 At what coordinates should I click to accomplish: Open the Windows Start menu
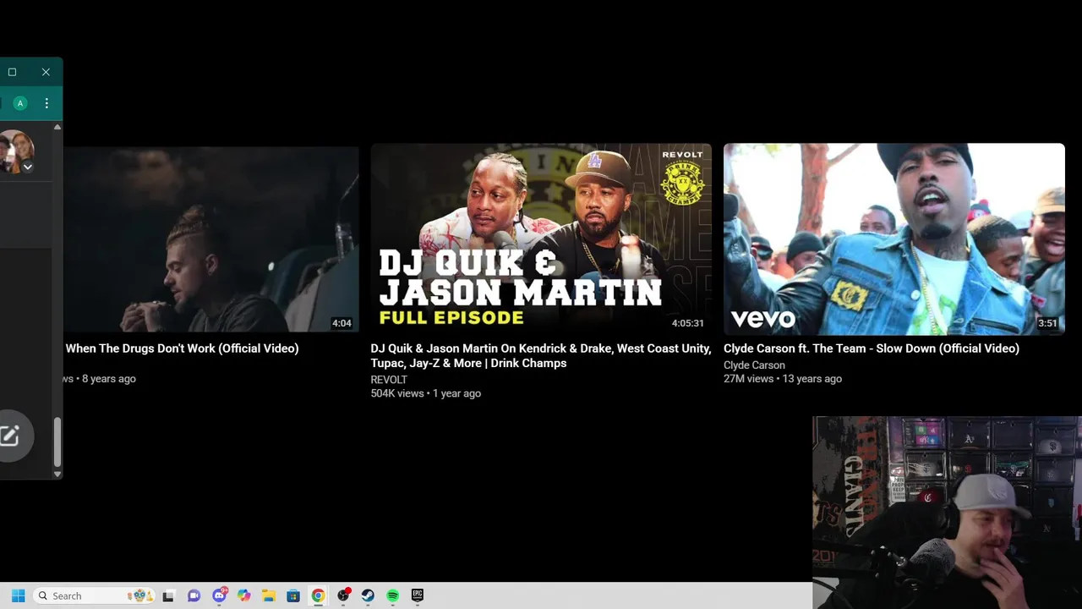[18, 595]
